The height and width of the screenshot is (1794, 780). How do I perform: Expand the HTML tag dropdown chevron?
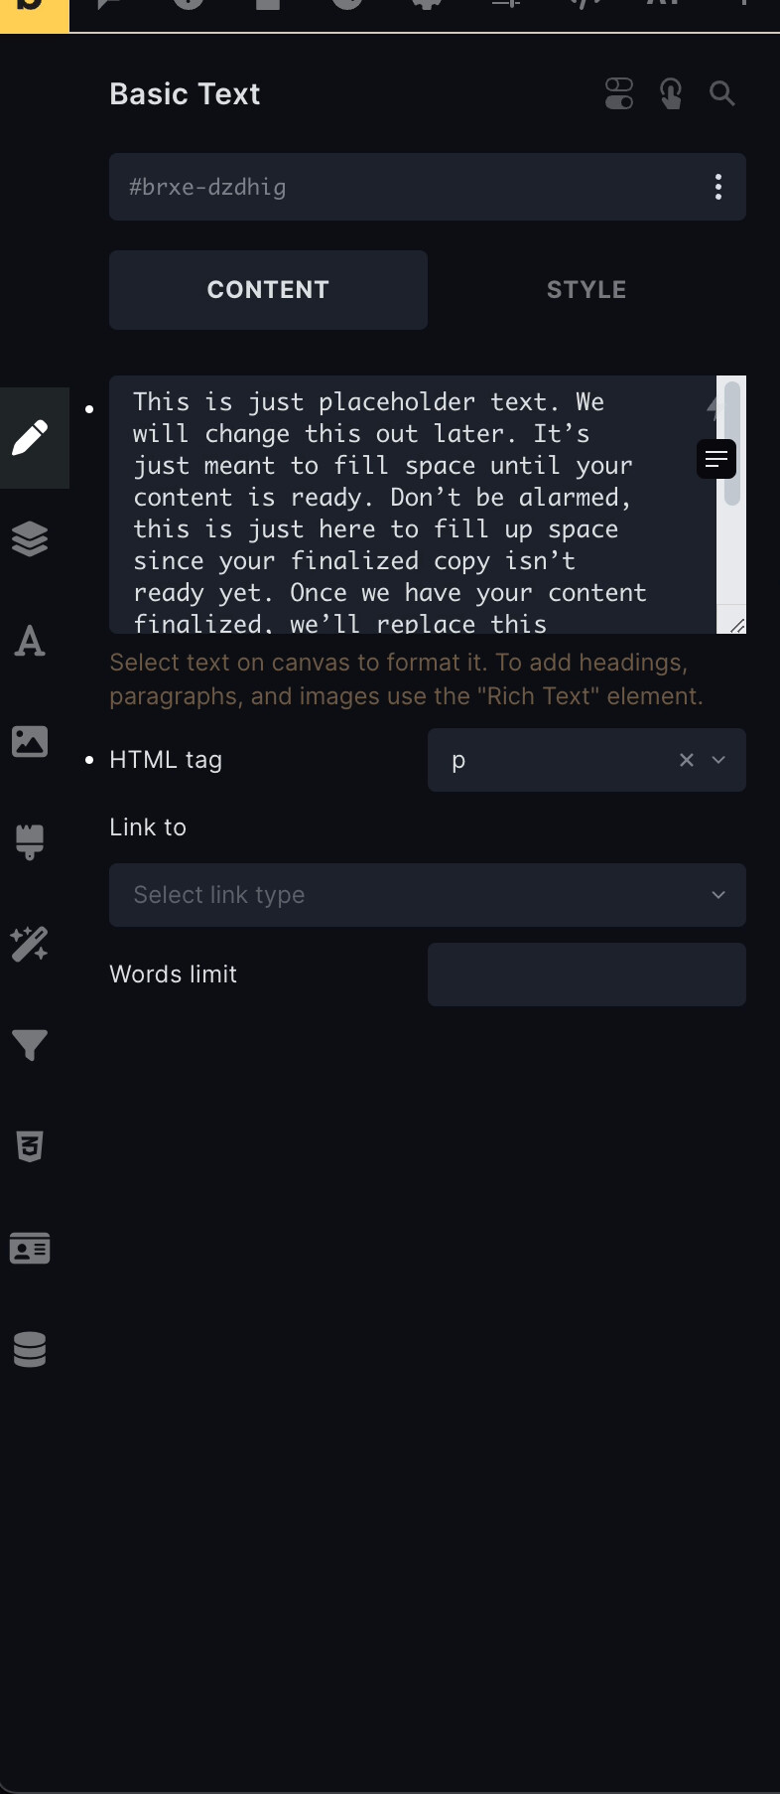[x=719, y=760]
